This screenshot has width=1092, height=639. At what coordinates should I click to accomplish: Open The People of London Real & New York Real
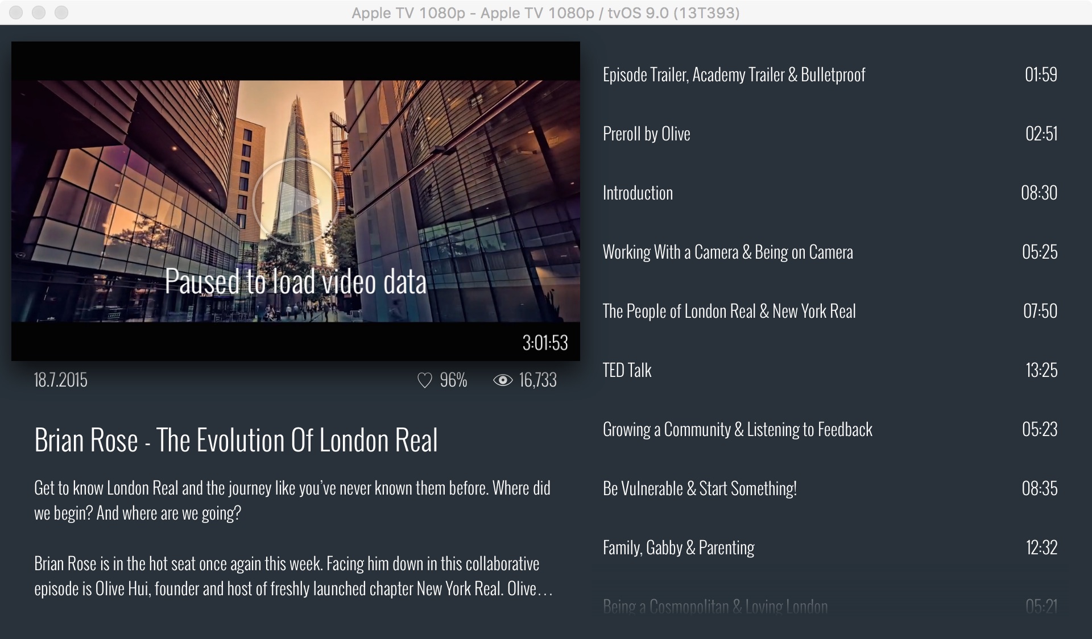830,311
